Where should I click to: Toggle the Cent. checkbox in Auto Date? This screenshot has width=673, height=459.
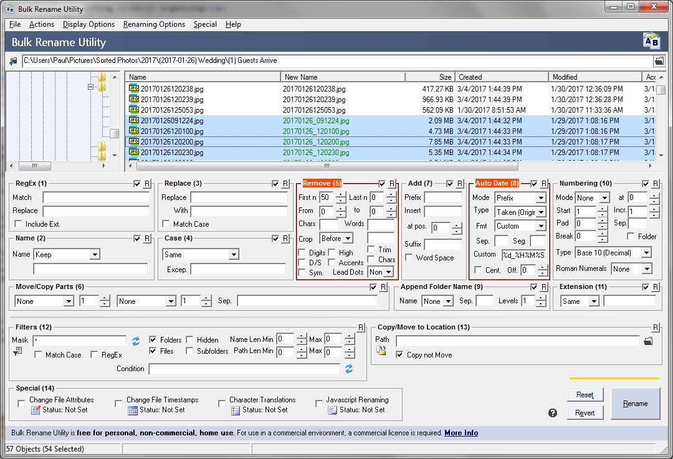coord(478,270)
